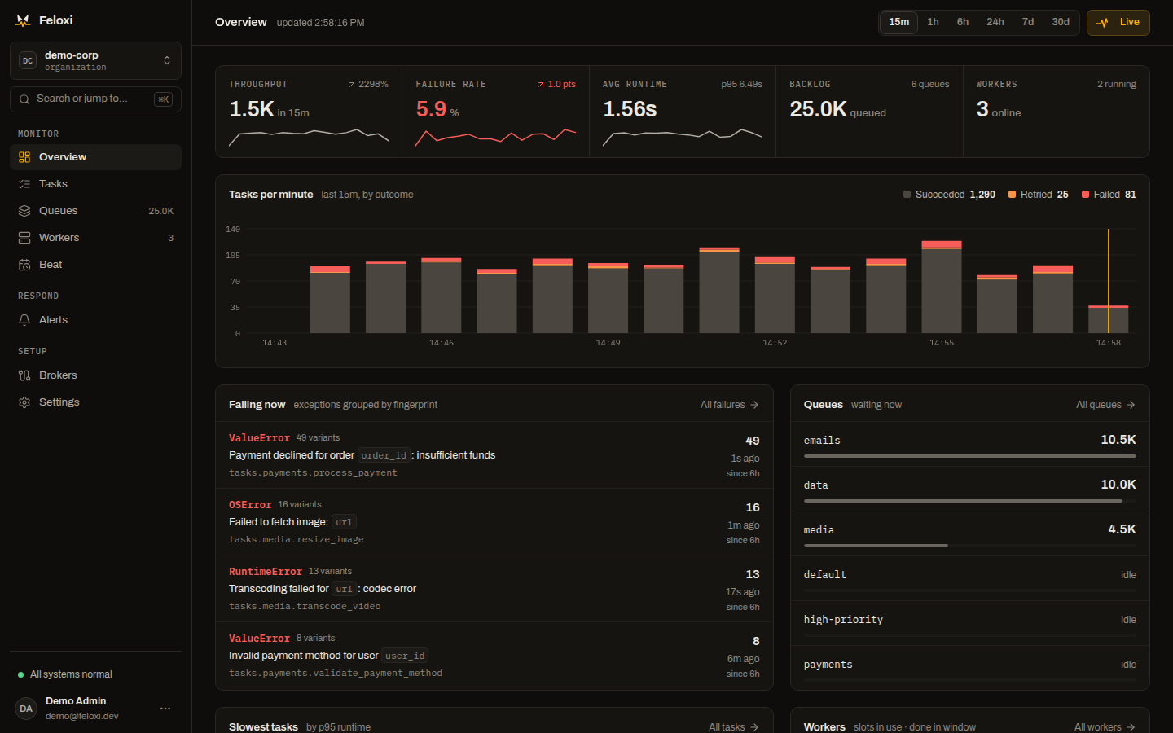Click the Feloxi logo icon

pyautogui.click(x=23, y=20)
